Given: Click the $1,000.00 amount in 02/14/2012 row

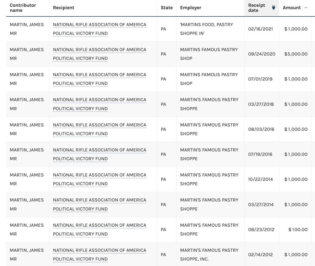Looking at the screenshot, I should click(296, 255).
